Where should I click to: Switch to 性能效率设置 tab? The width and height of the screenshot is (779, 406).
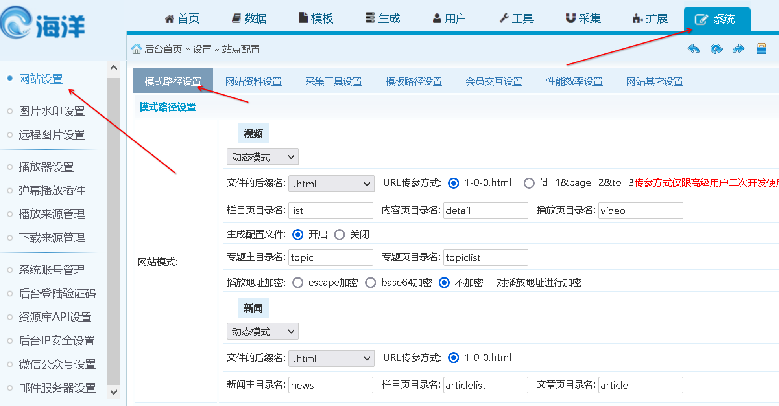(574, 81)
